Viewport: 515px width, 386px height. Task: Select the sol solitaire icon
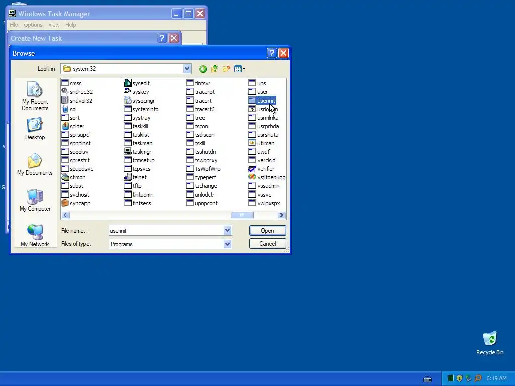click(65, 109)
